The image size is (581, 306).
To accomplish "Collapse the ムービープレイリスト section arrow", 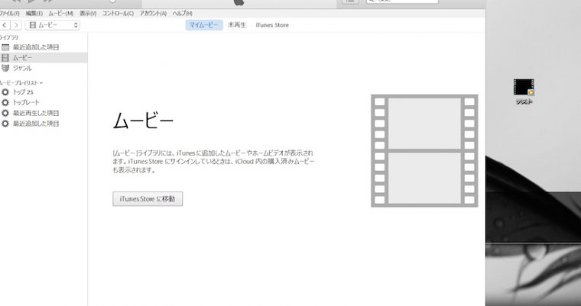I will click(41, 83).
